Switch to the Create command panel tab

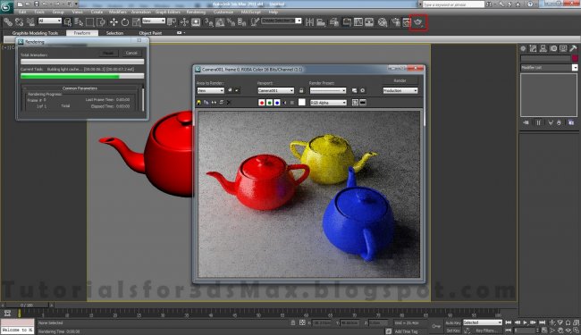click(x=523, y=48)
